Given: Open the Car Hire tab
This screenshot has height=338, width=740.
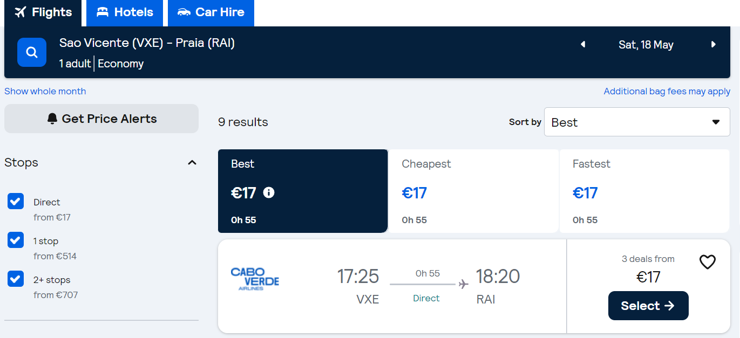Looking at the screenshot, I should (x=211, y=12).
